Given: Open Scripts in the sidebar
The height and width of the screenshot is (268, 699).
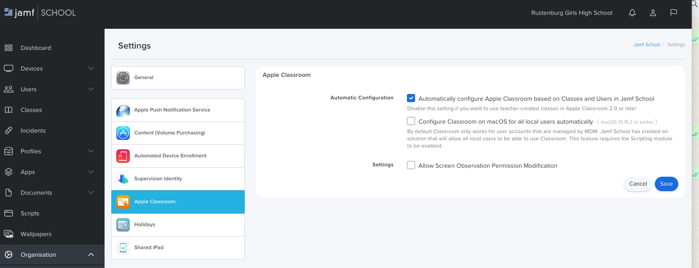Looking at the screenshot, I should pos(52,213).
